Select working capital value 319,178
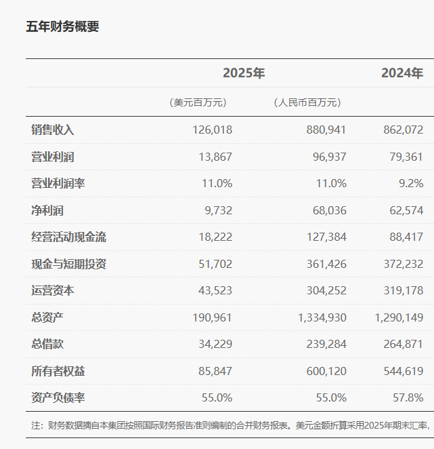 (403, 290)
